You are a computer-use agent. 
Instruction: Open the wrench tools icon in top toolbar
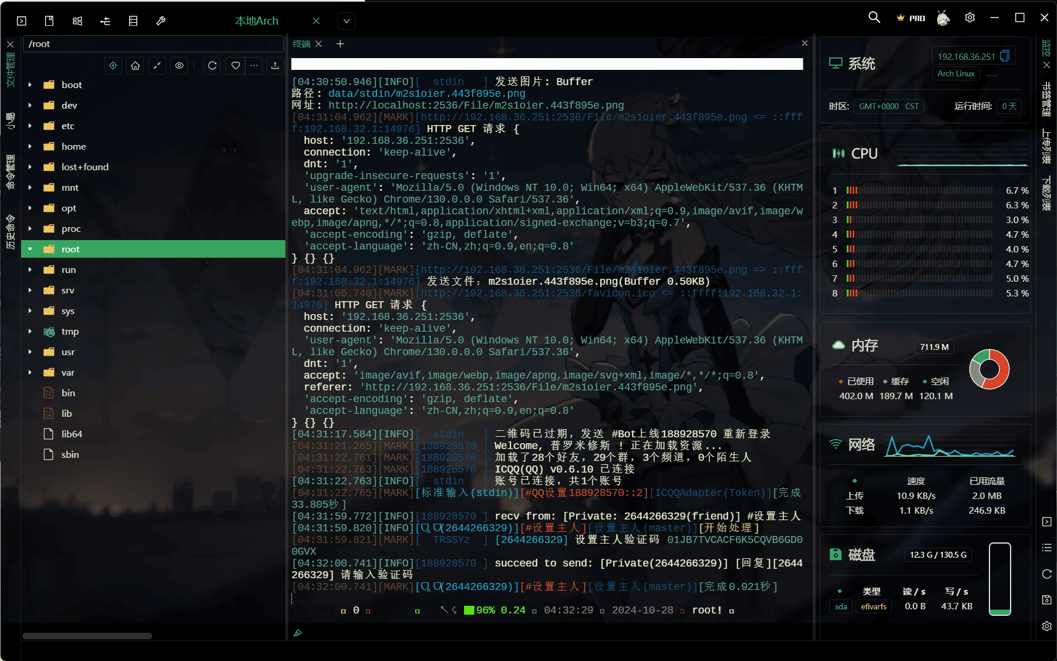point(161,21)
